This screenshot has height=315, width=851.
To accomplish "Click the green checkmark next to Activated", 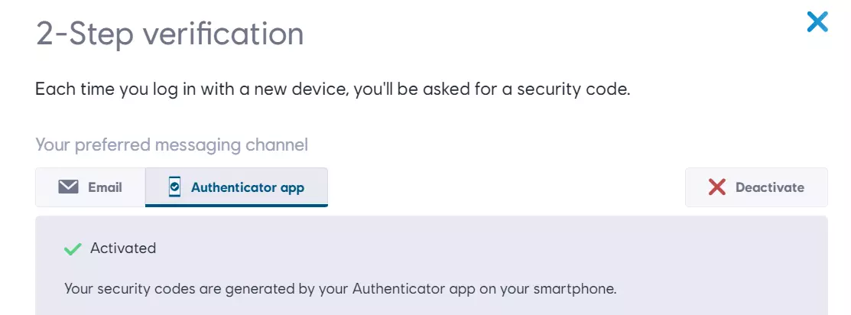I will click(73, 249).
